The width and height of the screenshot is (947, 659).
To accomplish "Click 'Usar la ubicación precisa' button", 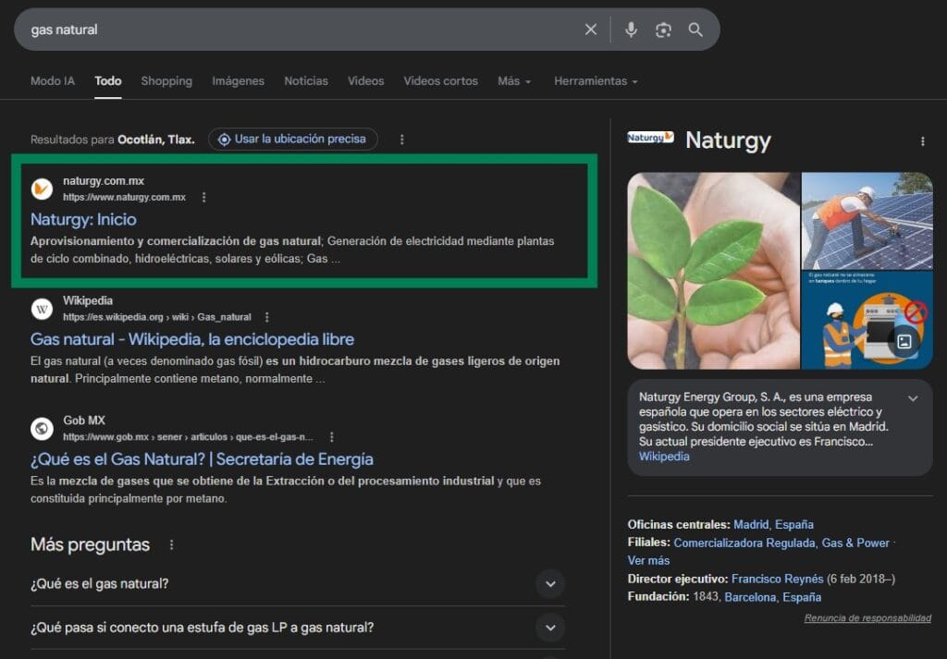I will [x=292, y=140].
